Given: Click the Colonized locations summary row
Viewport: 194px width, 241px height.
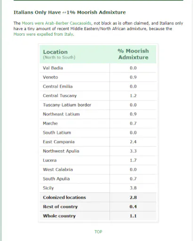Looking at the screenshot, I should (98, 197).
